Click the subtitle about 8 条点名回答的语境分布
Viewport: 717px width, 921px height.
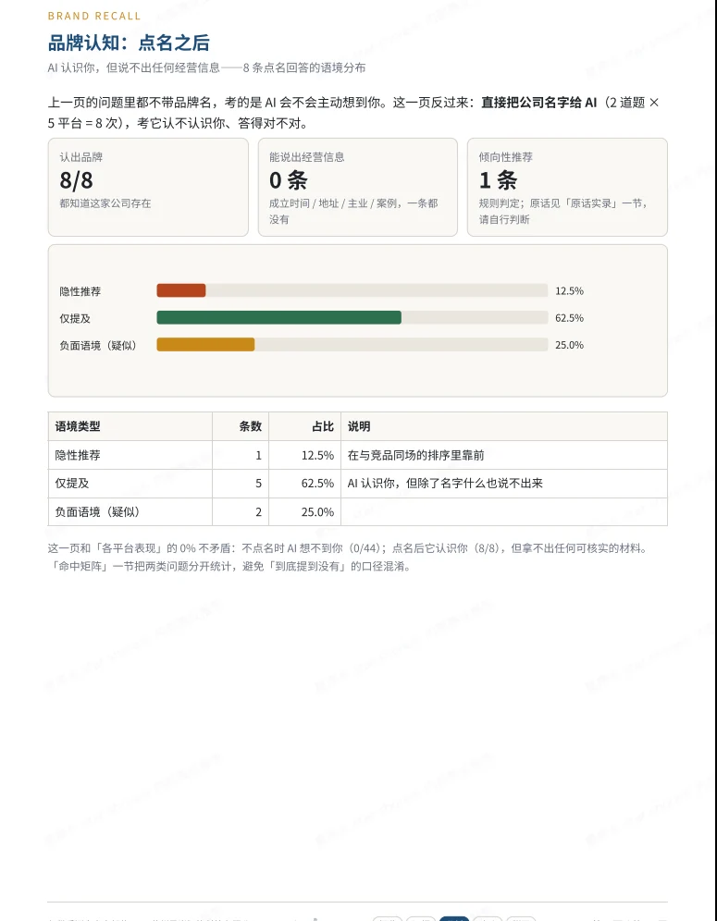[x=206, y=68]
